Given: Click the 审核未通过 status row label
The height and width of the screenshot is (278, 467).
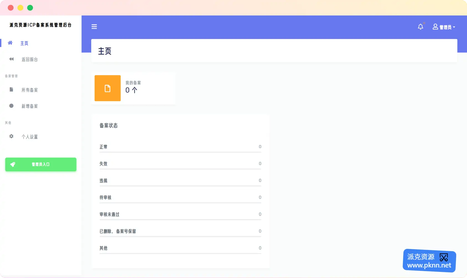Looking at the screenshot, I should tap(109, 214).
